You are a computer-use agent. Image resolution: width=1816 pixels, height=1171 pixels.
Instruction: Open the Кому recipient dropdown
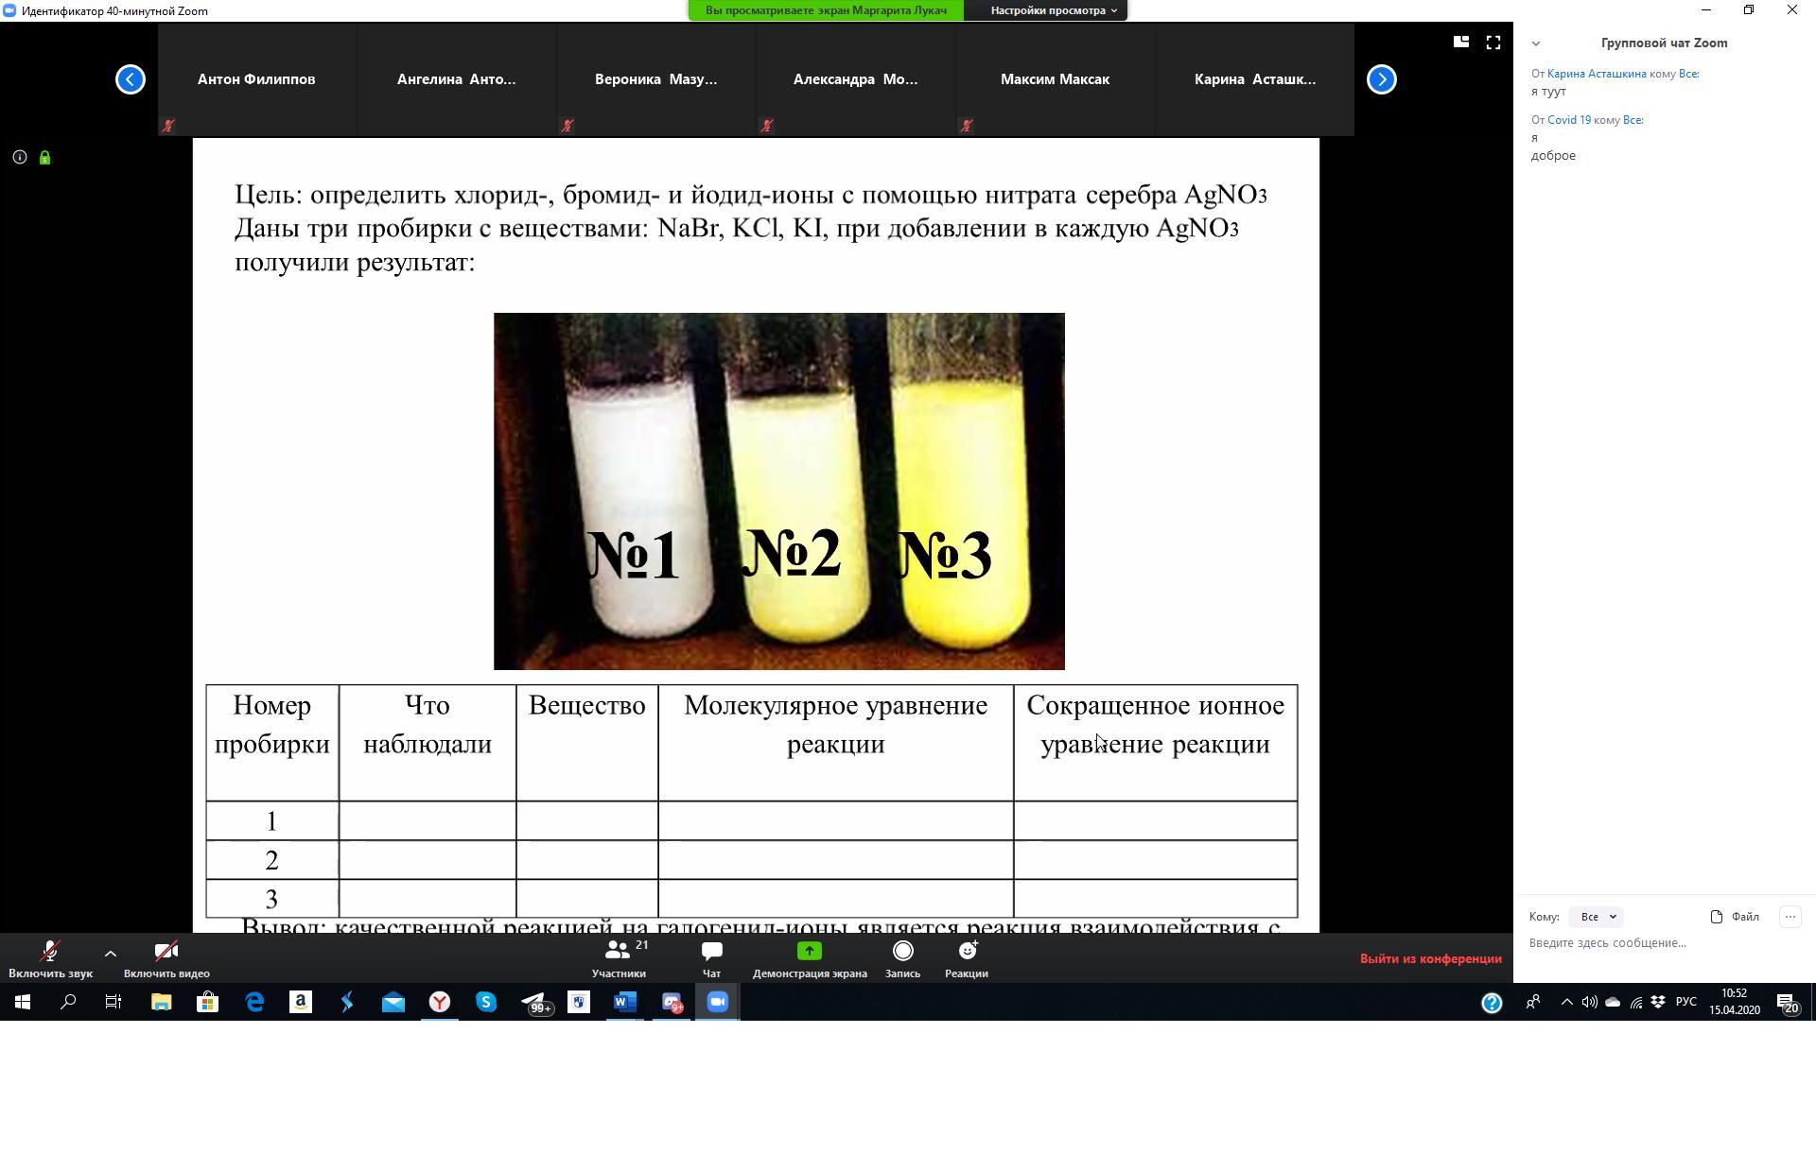coord(1596,917)
